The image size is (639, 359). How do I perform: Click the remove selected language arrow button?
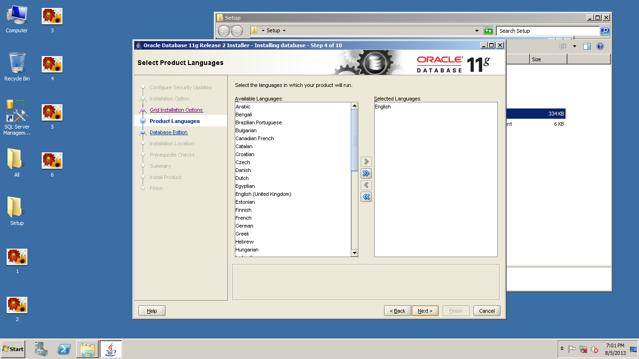pos(366,185)
